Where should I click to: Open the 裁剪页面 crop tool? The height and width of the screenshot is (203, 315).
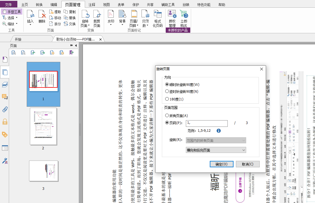97,14
